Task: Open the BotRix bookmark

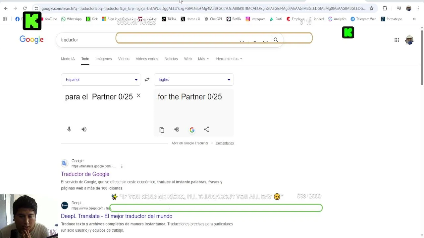Action: point(234,19)
